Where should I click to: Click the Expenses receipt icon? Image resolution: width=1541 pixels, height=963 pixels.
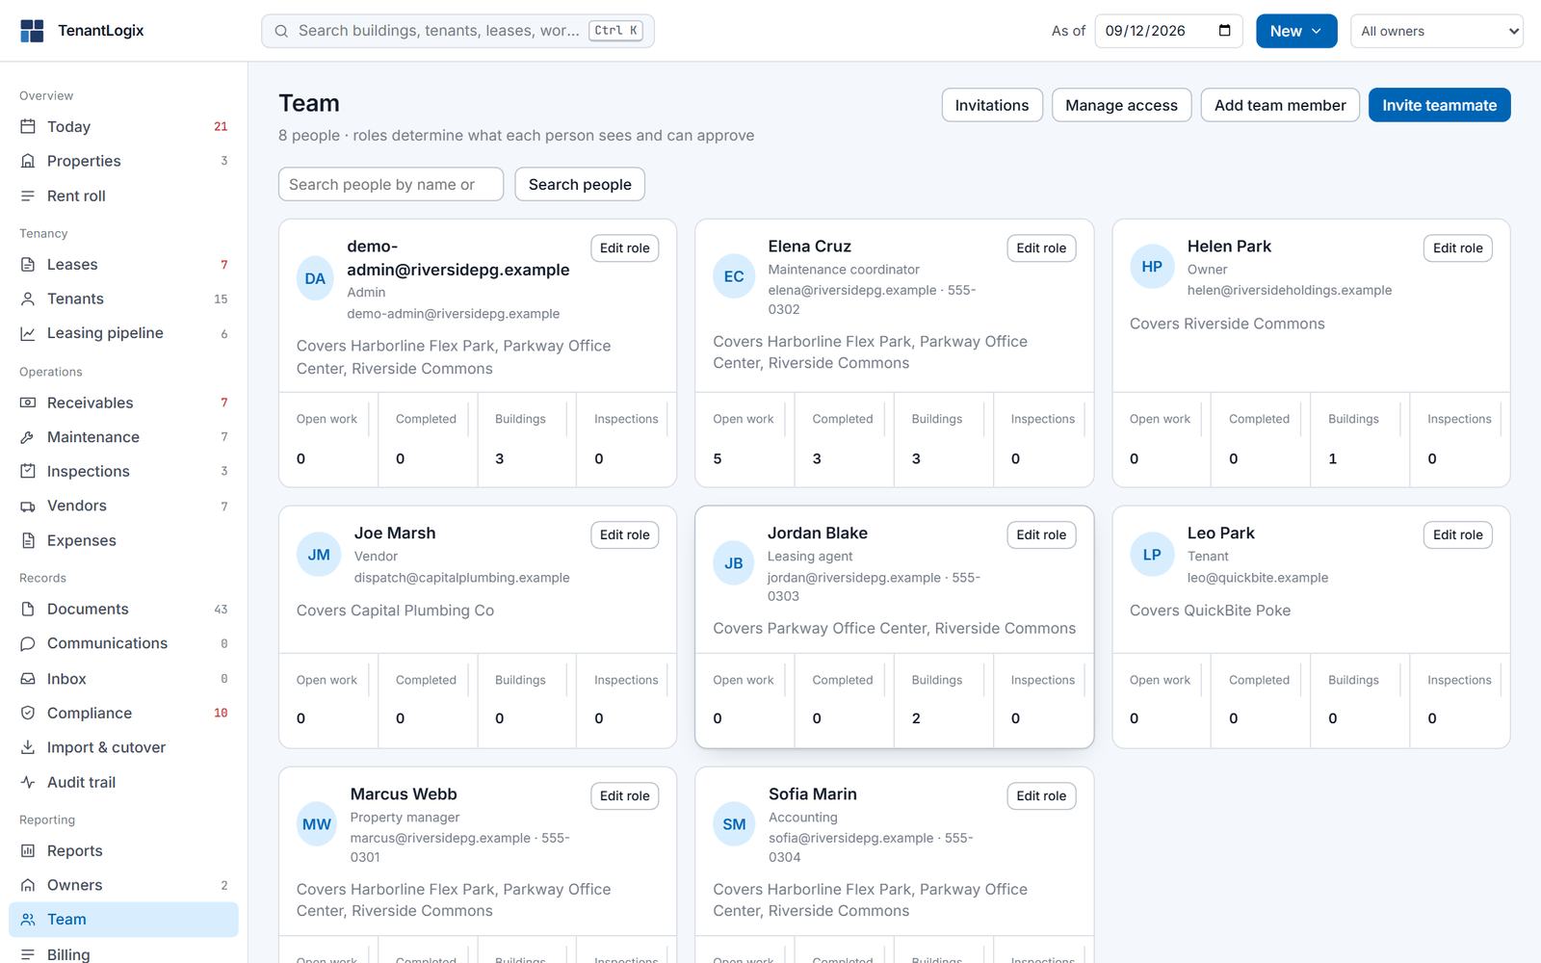coord(28,540)
